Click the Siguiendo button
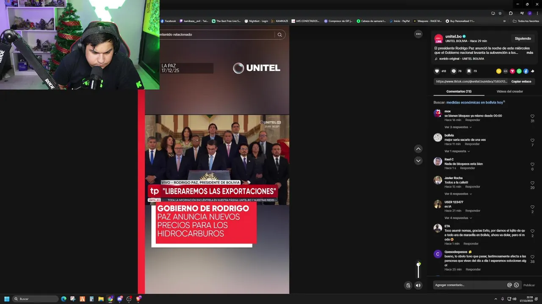 tap(523, 38)
